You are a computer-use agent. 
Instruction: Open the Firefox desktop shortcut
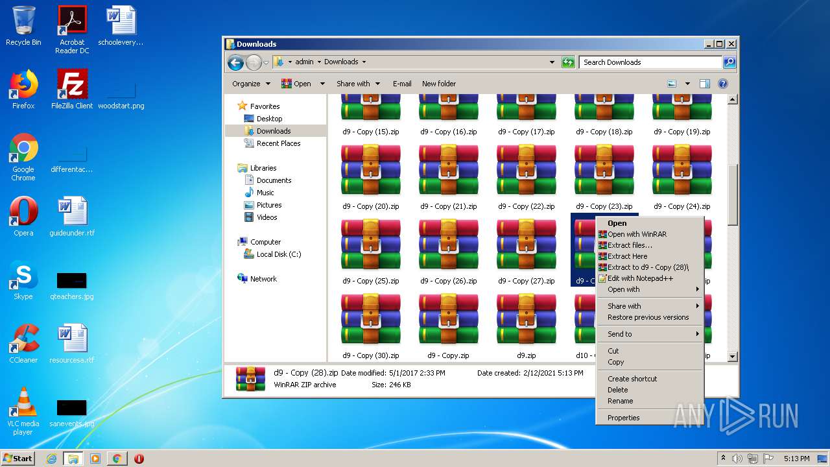click(23, 90)
